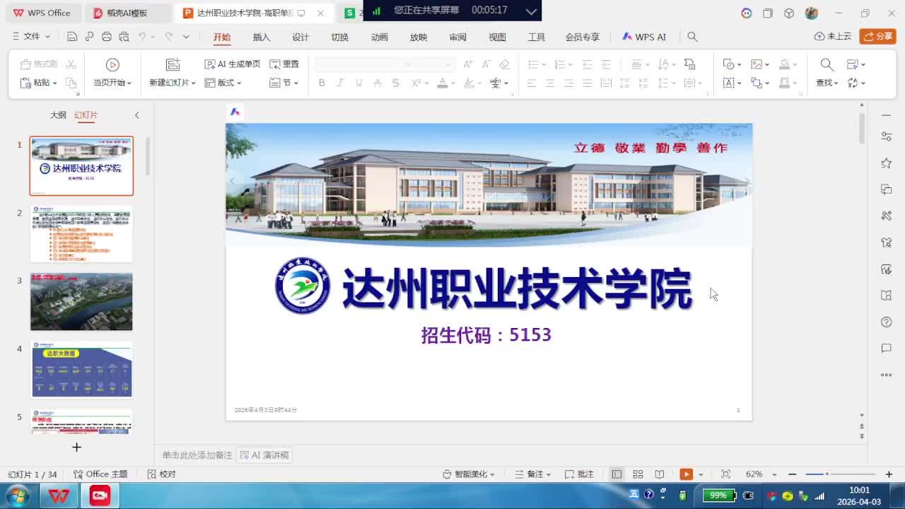Click the insert picture icon
Viewport: 905px width, 509px height.
point(757,64)
